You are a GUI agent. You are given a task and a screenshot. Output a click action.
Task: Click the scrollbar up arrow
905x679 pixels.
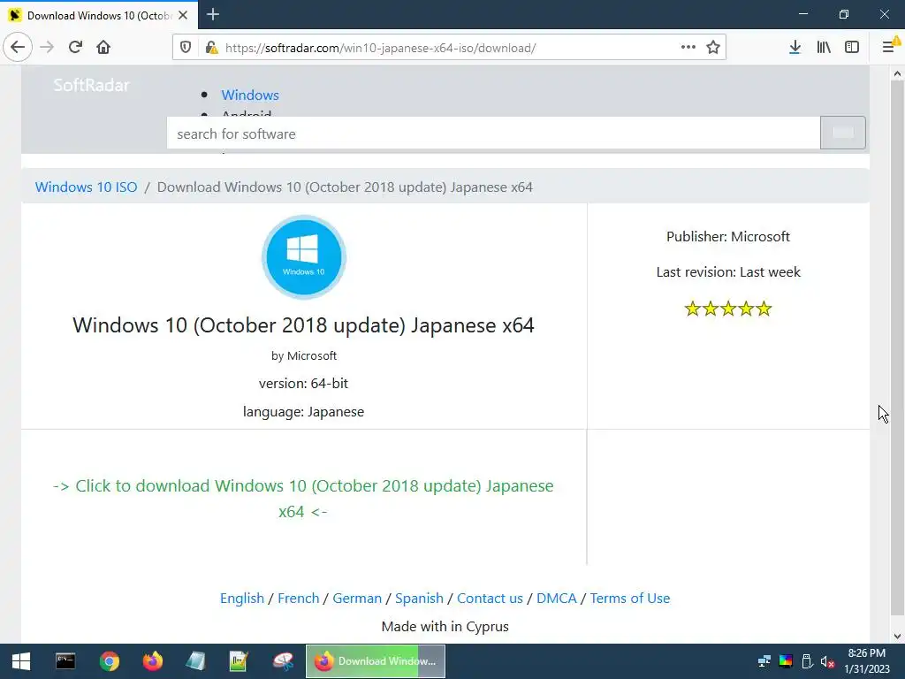tap(897, 73)
